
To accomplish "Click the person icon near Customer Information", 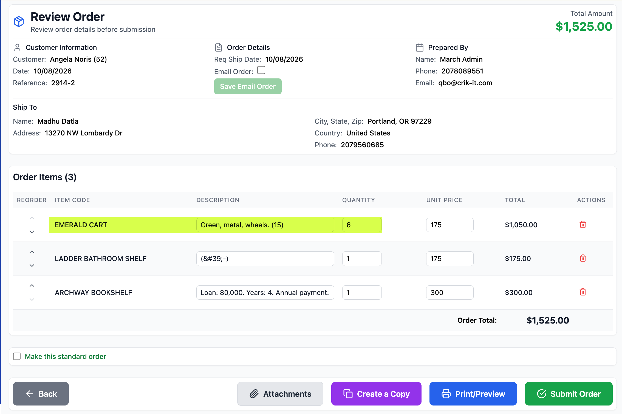I will click(17, 47).
